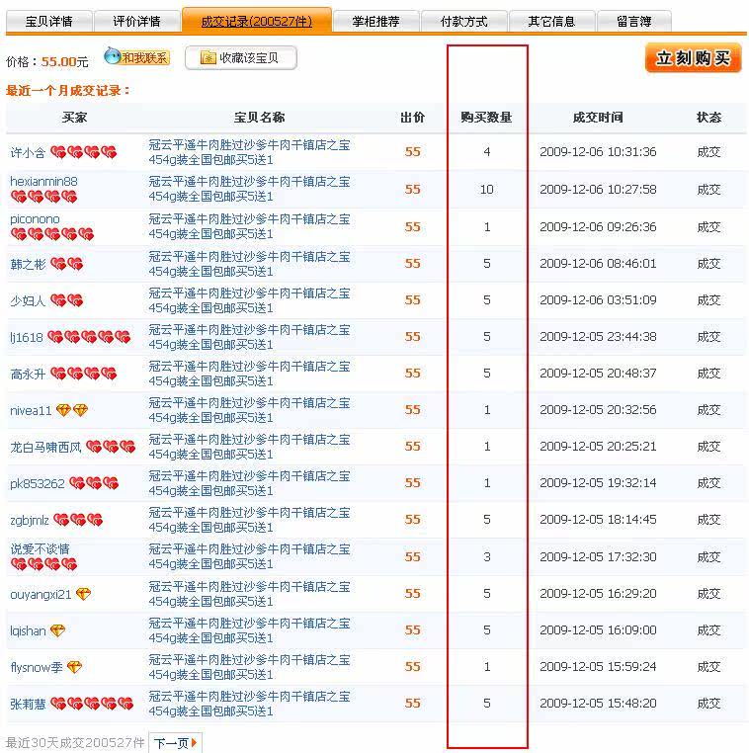Open buyer flysnow季 profile link
Screen dimensions: 749x753
tap(37, 667)
